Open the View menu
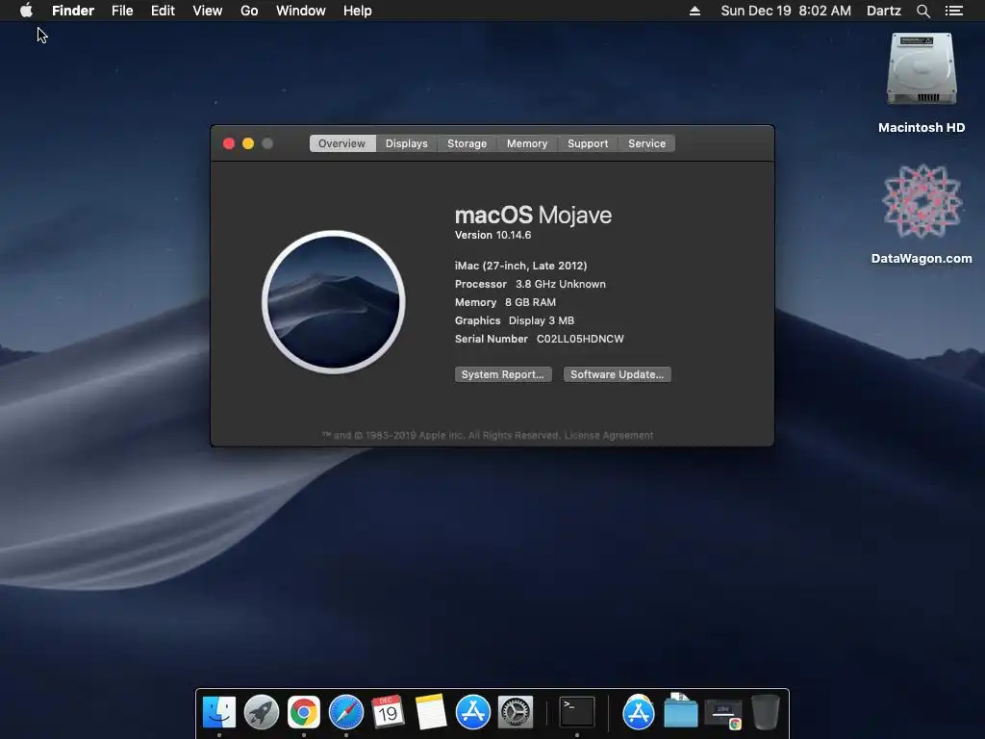985x739 pixels. (208, 11)
